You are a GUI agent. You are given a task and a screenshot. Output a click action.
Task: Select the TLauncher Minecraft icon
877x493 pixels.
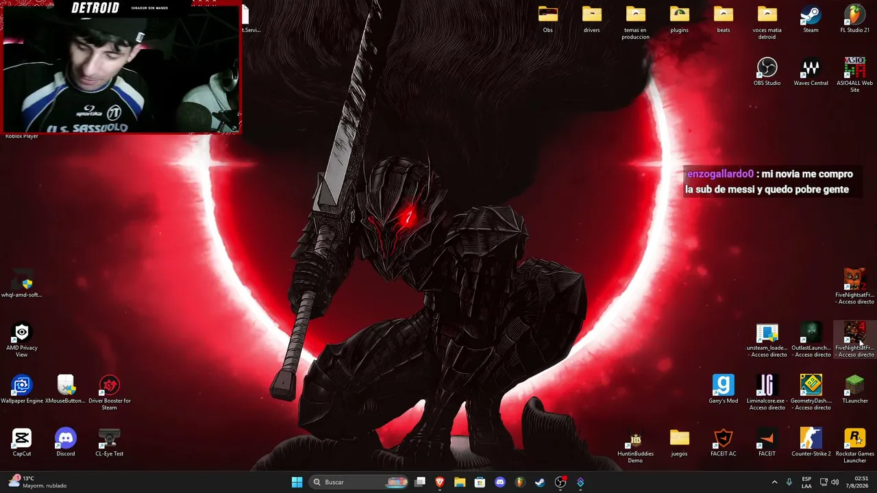point(854,389)
